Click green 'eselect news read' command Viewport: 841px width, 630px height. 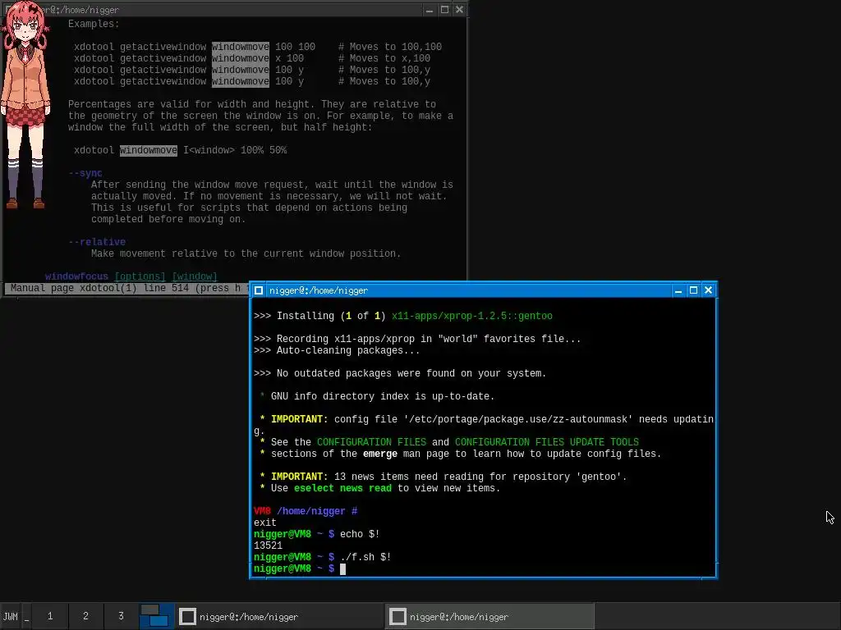[342, 488]
